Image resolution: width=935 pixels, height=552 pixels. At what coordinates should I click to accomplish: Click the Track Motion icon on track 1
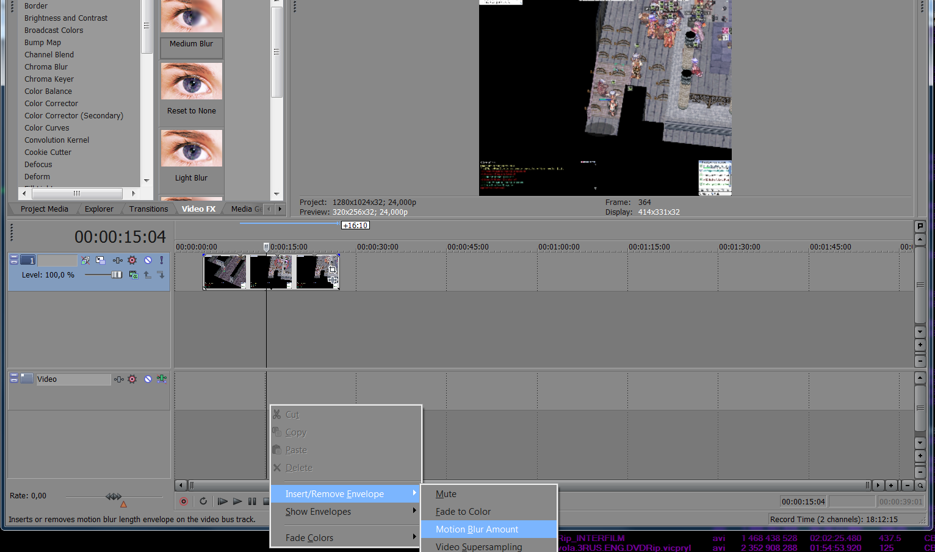coord(100,260)
